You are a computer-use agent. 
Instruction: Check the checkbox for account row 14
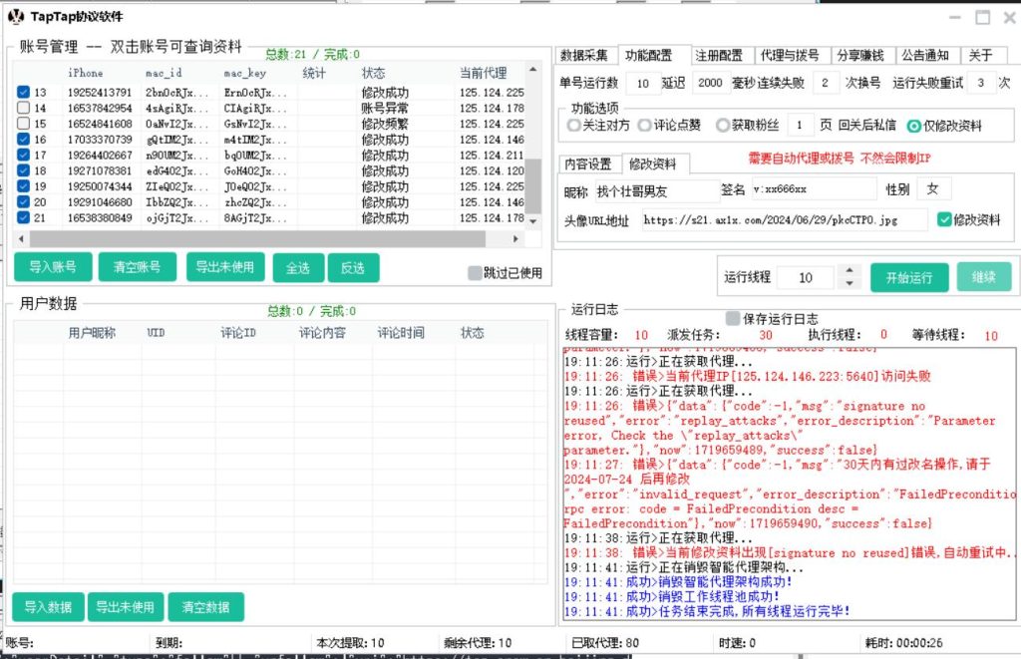point(23,108)
